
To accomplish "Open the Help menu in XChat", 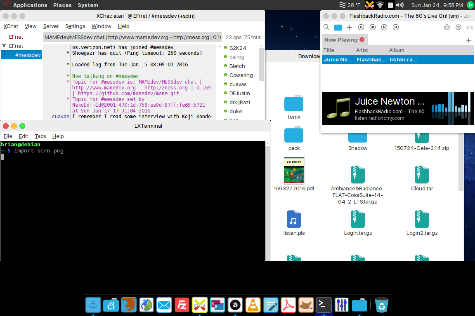I will pos(123,26).
